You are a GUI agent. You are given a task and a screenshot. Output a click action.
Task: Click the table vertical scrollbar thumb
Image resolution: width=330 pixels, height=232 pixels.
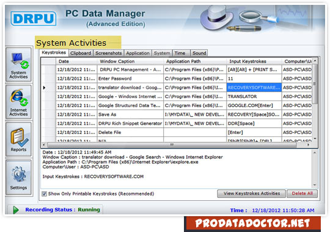315,84
